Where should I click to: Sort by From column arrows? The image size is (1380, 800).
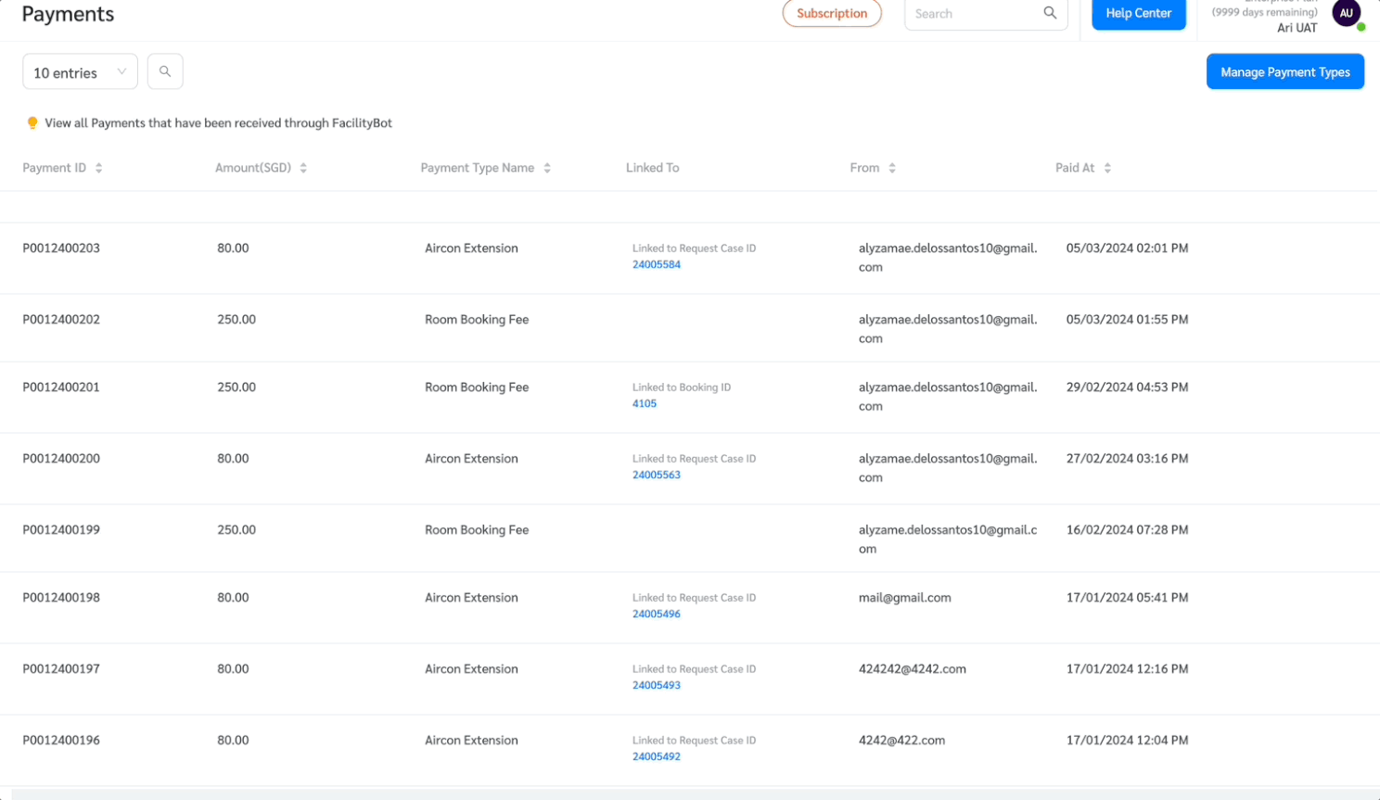(x=892, y=168)
